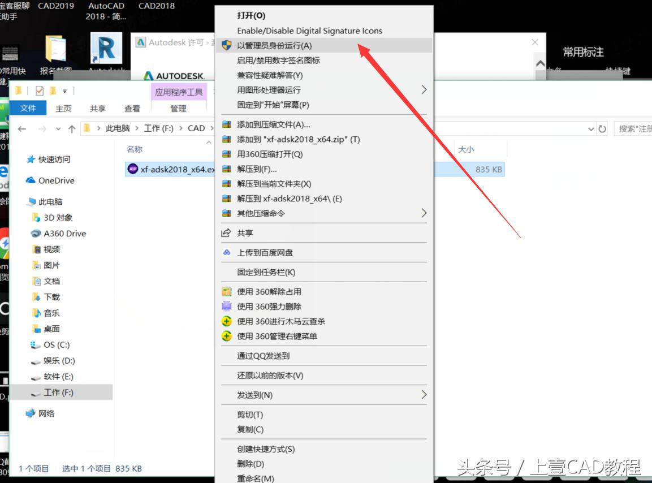Expand the 发送到(N) submenu
Image resolution: width=652 pixels, height=483 pixels.
click(254, 395)
